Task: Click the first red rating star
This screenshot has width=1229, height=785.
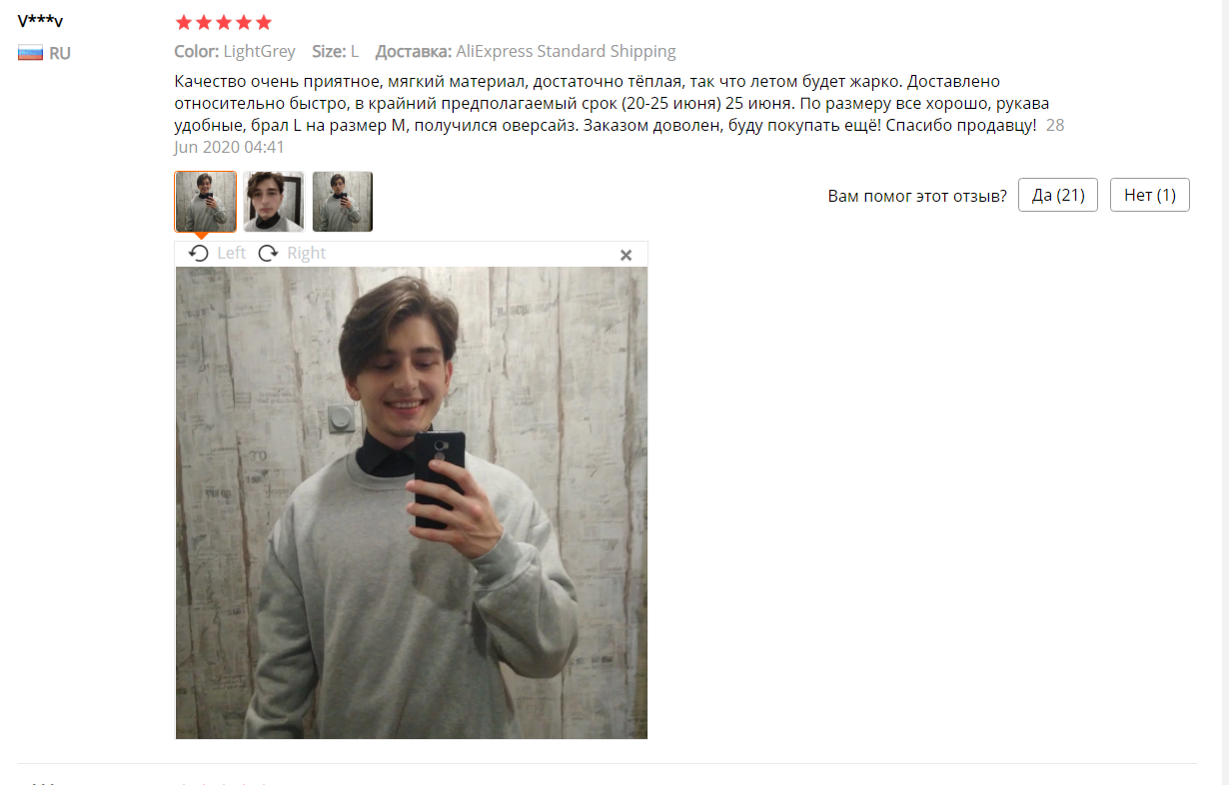Action: click(x=183, y=22)
